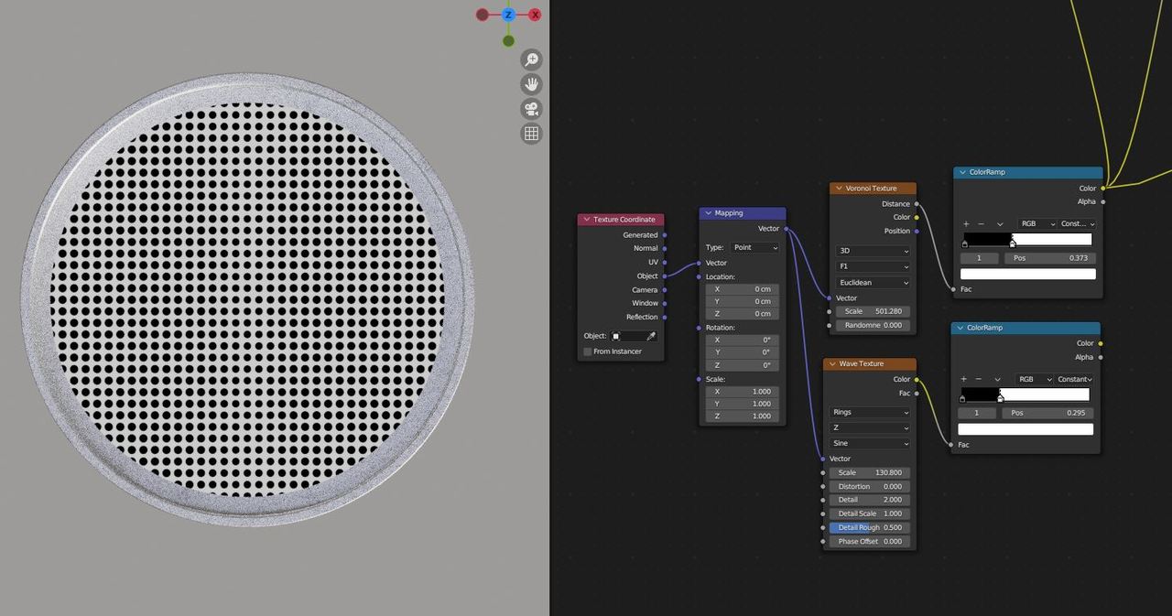Collapse the Wave Texture node header

[x=831, y=363]
